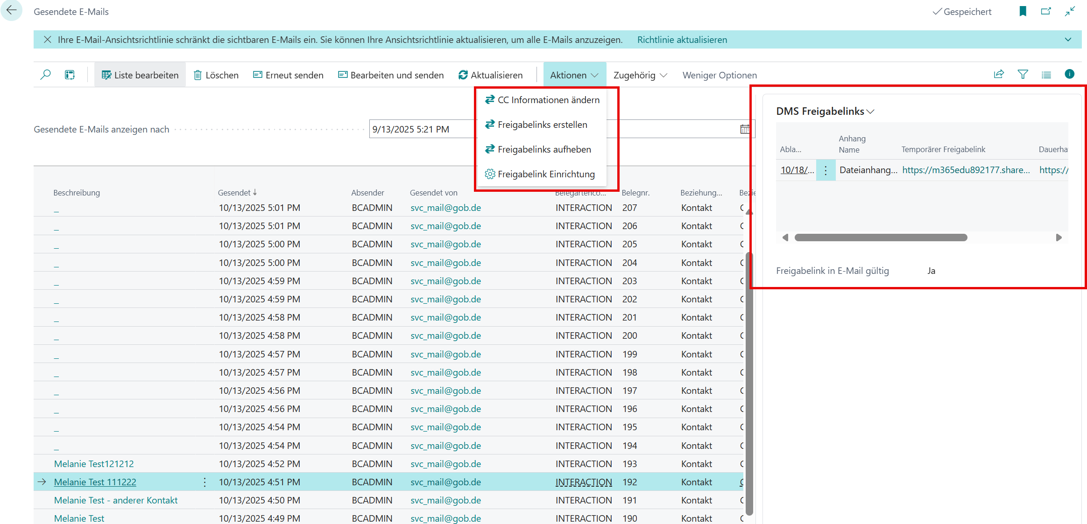Expand the DMS Freigabelinks chevron
The width and height of the screenshot is (1087, 524).
870,112
